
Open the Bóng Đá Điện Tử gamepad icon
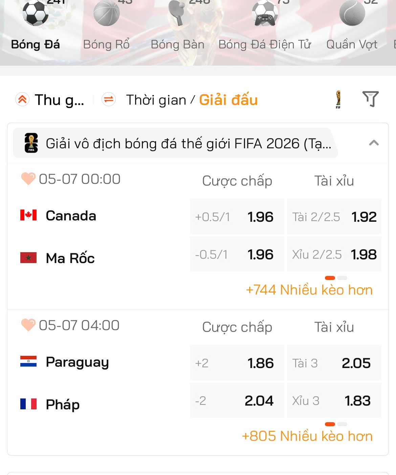(265, 13)
